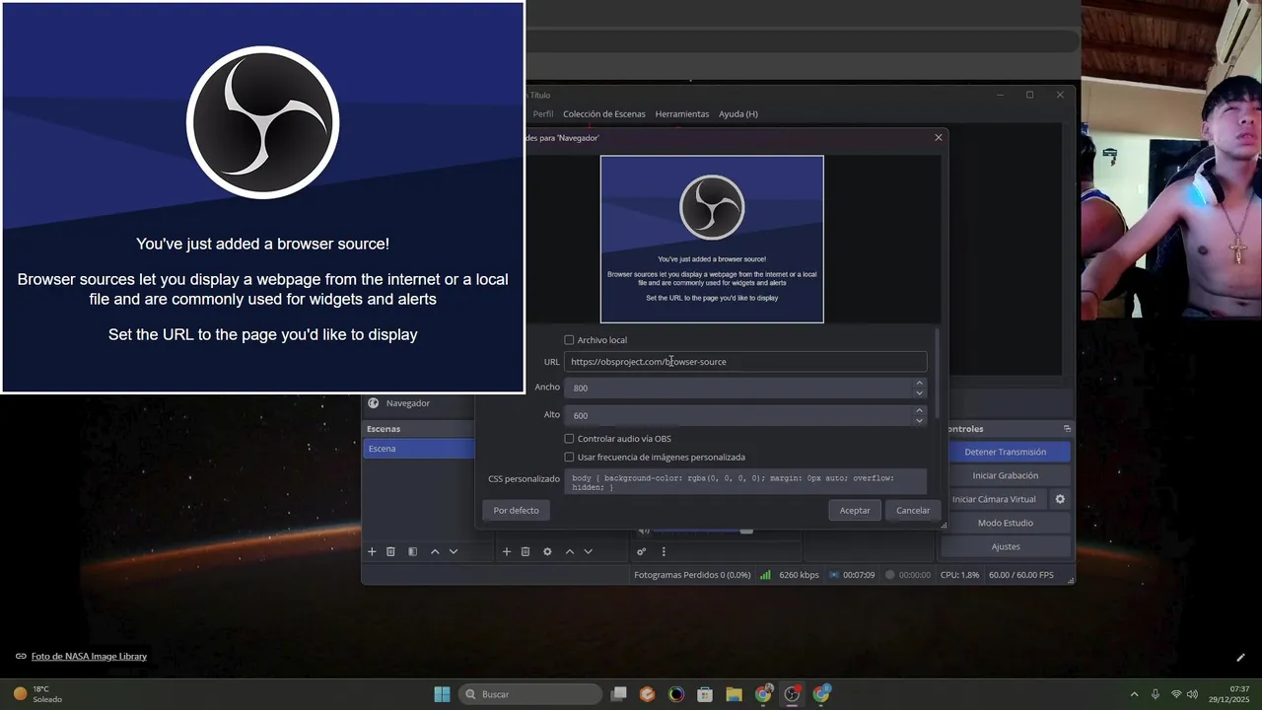Open Foto de NASA Image Library link
Image resolution: width=1262 pixels, height=710 pixels.
(89, 657)
